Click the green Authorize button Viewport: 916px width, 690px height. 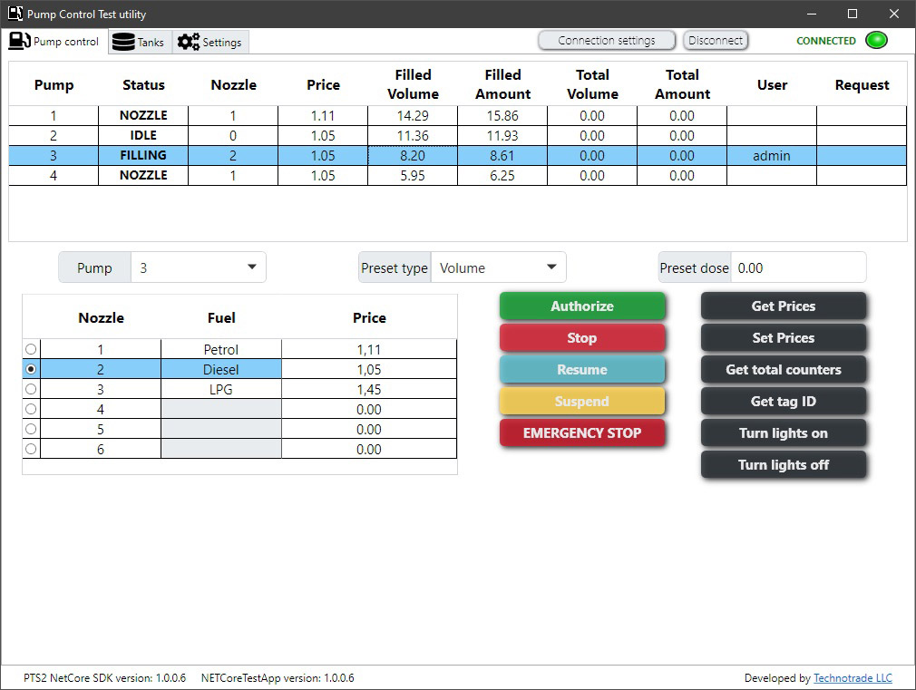click(582, 306)
